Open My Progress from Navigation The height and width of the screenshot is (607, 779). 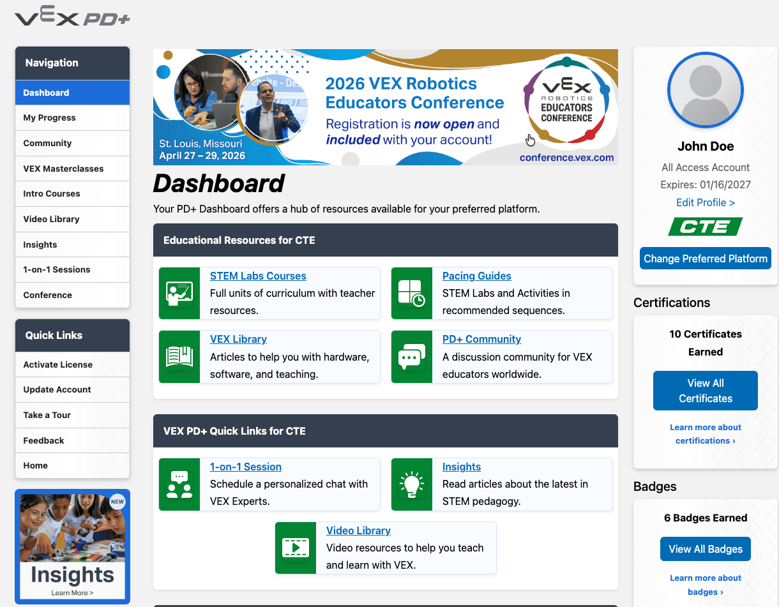pos(72,118)
